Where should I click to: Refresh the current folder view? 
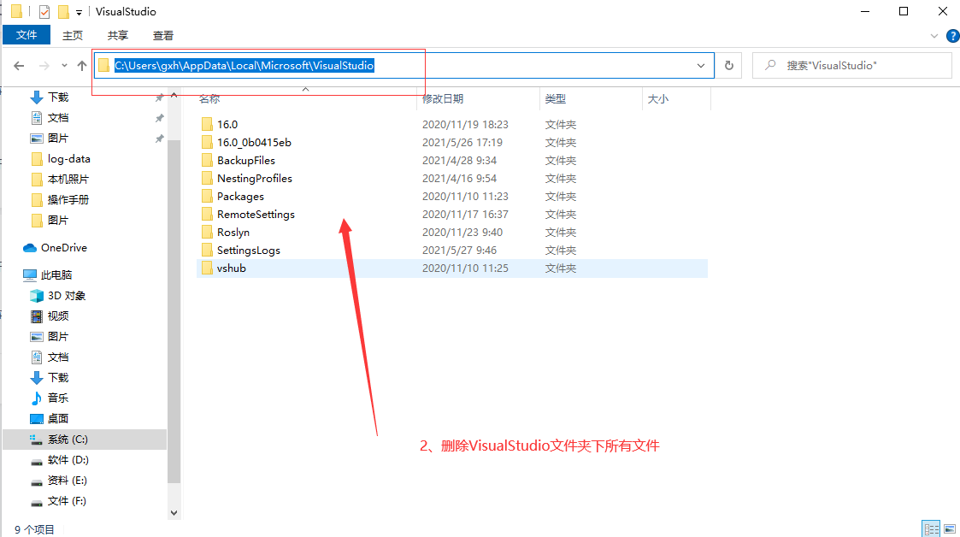pos(728,66)
